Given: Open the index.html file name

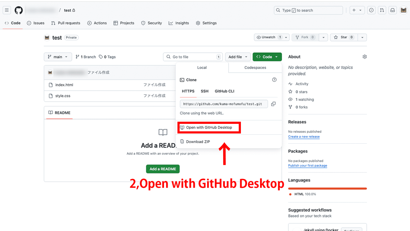Looking at the screenshot, I should 64,85.
